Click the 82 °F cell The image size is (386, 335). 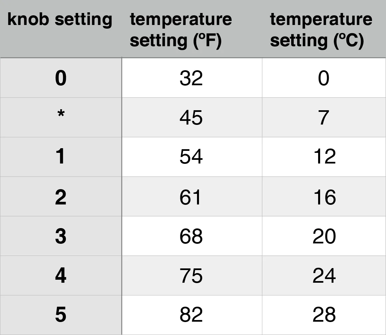tap(191, 315)
